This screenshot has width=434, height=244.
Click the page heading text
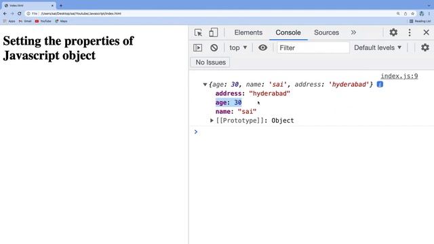(x=68, y=48)
